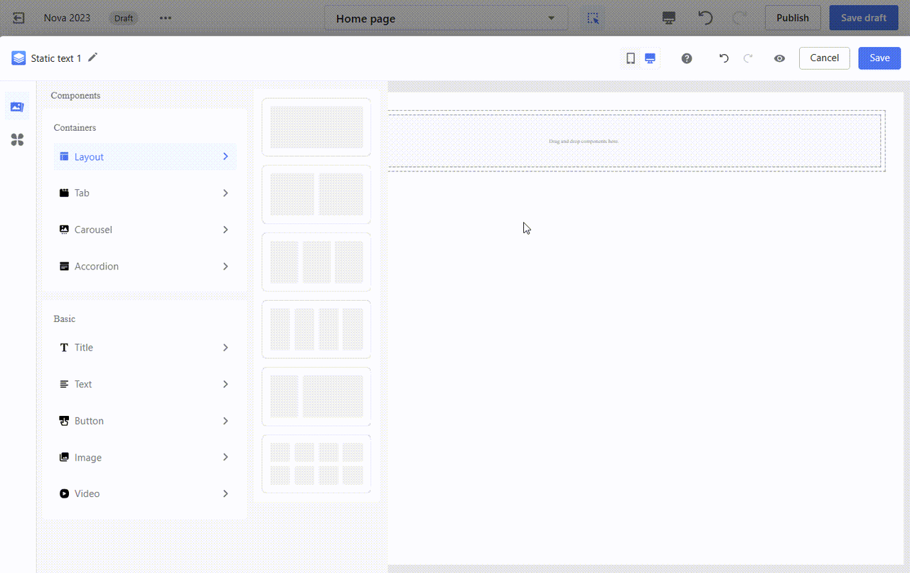The image size is (910, 573).
Task: Choose the single-column layout thumbnail
Action: 316,127
